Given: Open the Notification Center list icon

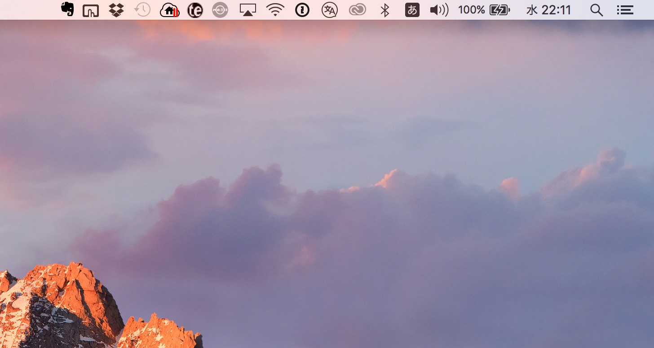Looking at the screenshot, I should 625,10.
